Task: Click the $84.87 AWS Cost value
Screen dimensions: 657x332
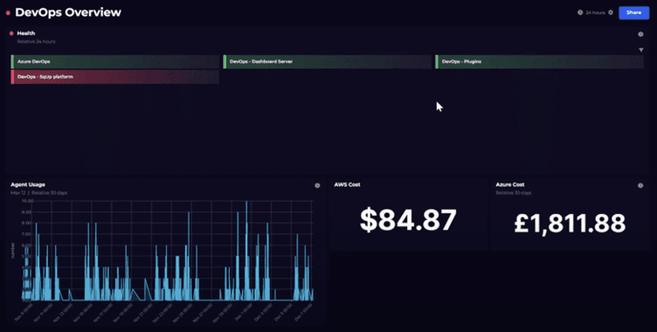Action: coord(408,219)
